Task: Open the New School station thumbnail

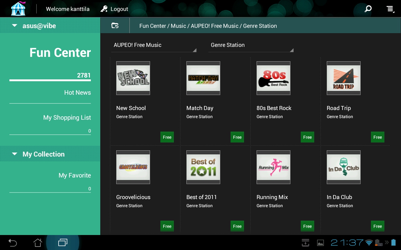Action: point(133,78)
